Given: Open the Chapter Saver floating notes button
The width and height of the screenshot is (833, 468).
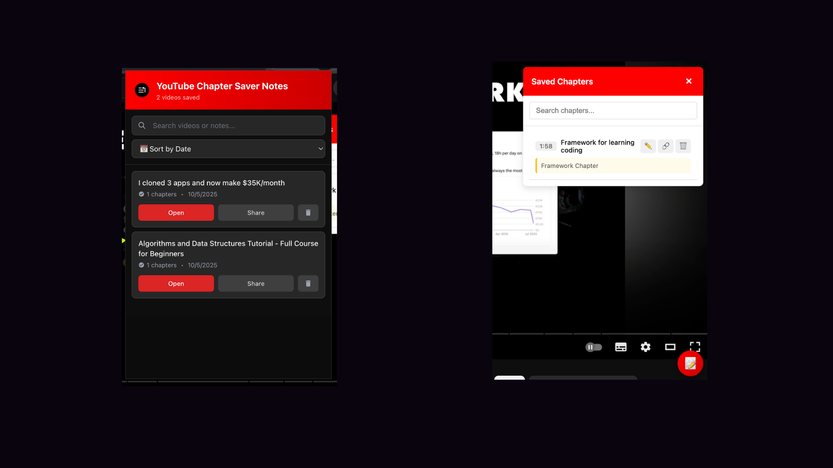Looking at the screenshot, I should pyautogui.click(x=690, y=364).
